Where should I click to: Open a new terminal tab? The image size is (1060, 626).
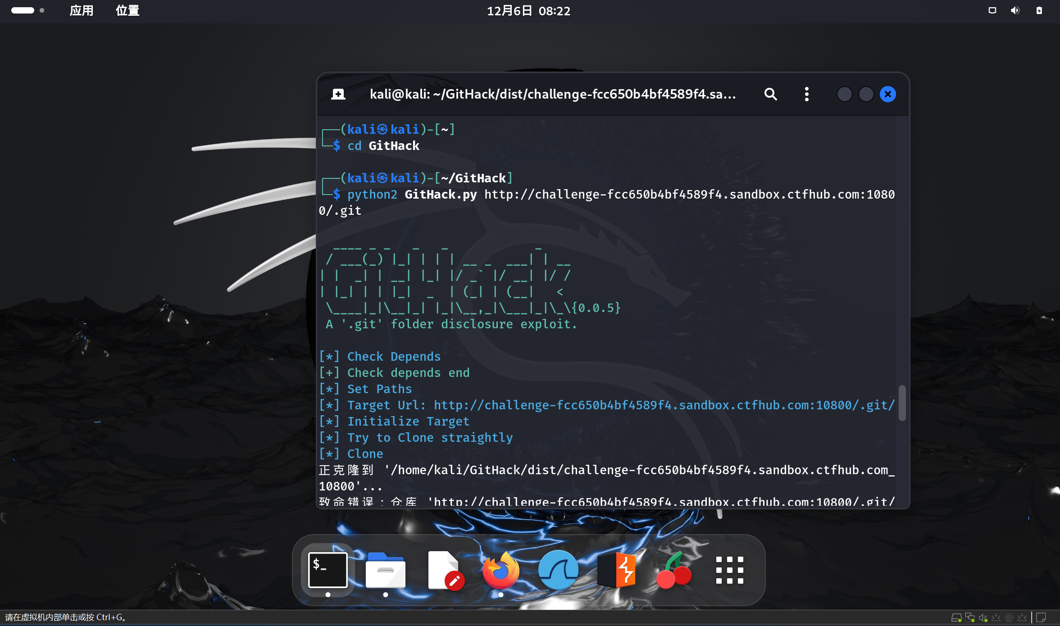[x=338, y=94]
